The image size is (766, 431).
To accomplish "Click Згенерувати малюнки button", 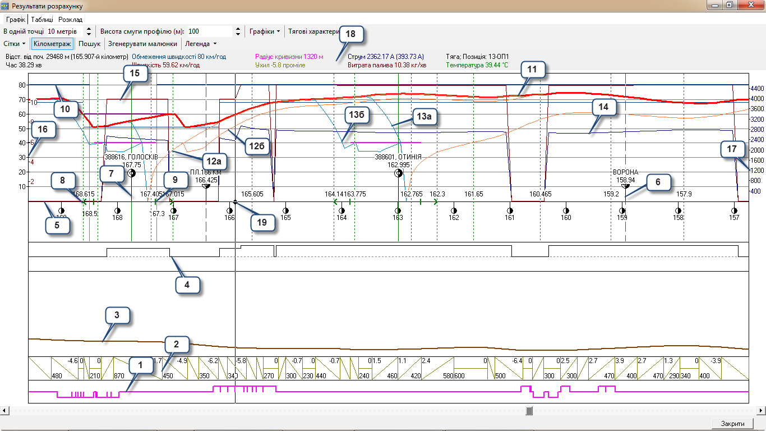I will pyautogui.click(x=142, y=44).
